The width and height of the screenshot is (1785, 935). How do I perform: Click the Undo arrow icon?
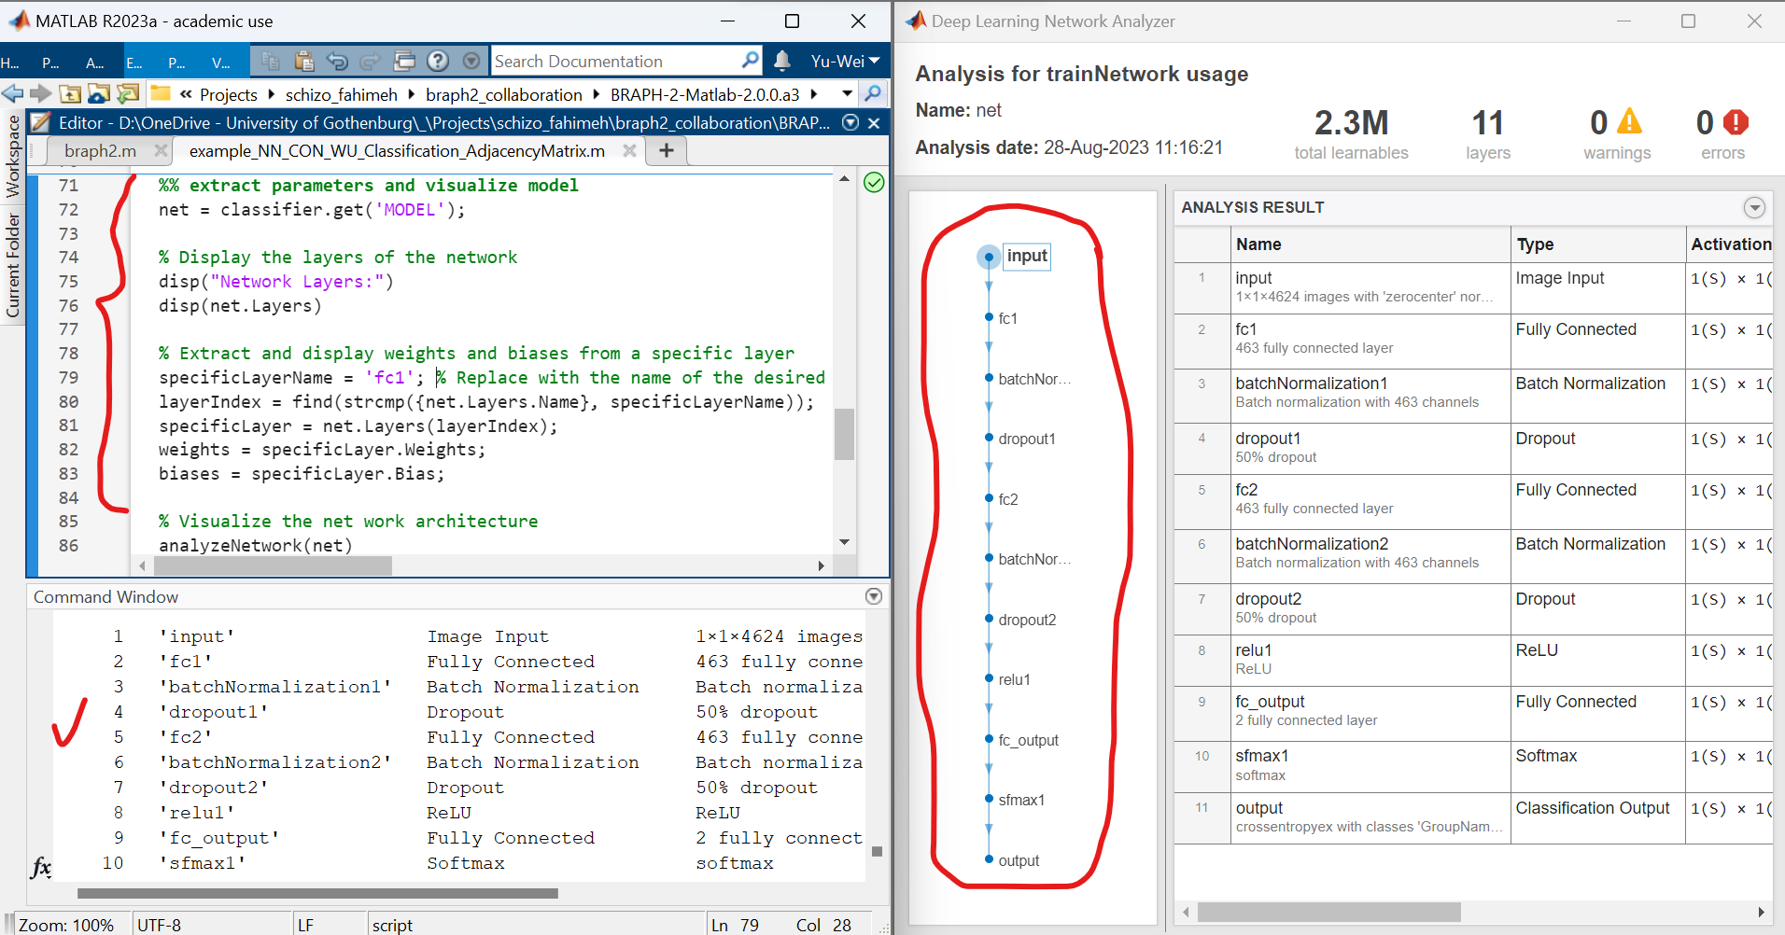tap(337, 62)
